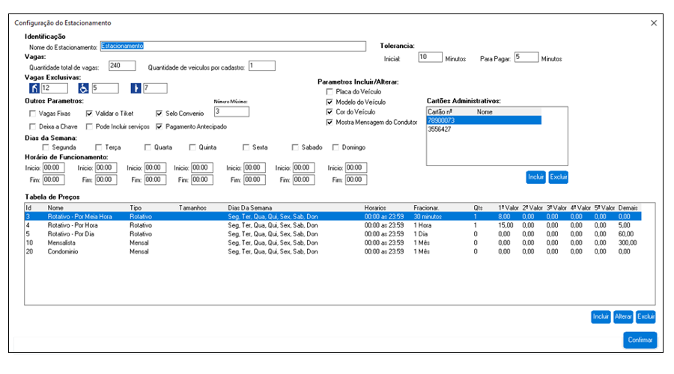Image resolution: width=674 pixels, height=374 pixels.
Task: Tick the Sabado weekday checkbox
Action: [294, 147]
